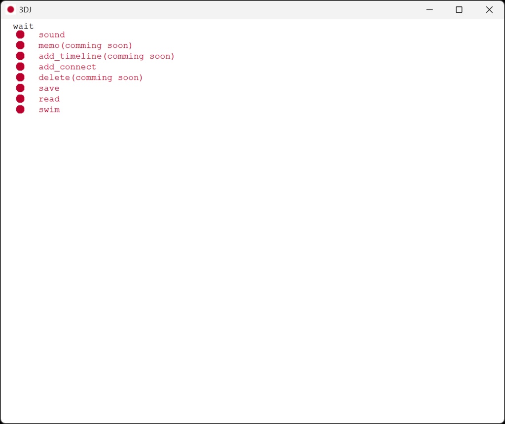The height and width of the screenshot is (424, 505).
Task: Open the sound menu entry
Action: (52, 35)
